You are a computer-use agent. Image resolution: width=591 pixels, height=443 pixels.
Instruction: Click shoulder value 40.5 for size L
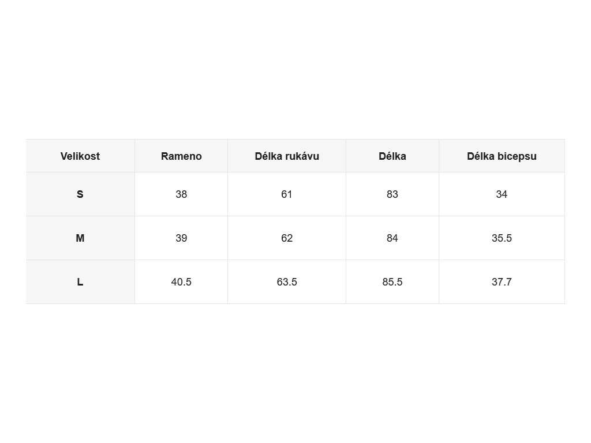click(x=181, y=281)
